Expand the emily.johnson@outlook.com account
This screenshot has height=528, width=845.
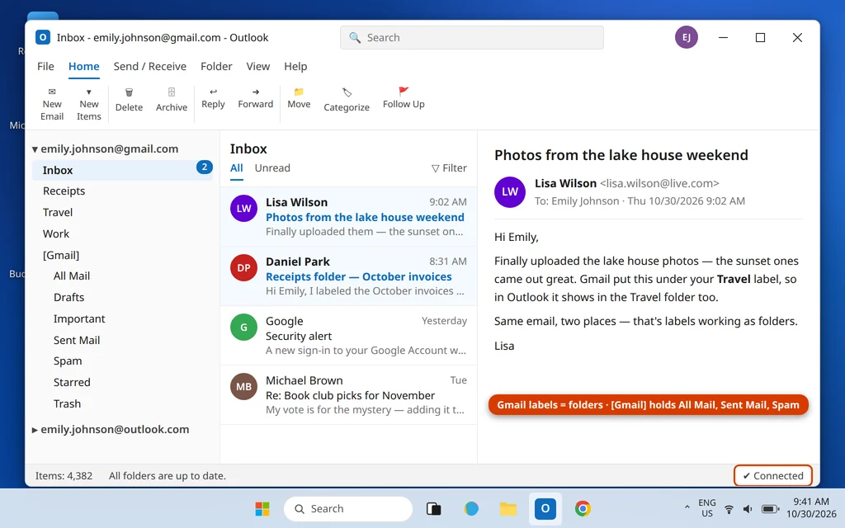pyautogui.click(x=35, y=429)
